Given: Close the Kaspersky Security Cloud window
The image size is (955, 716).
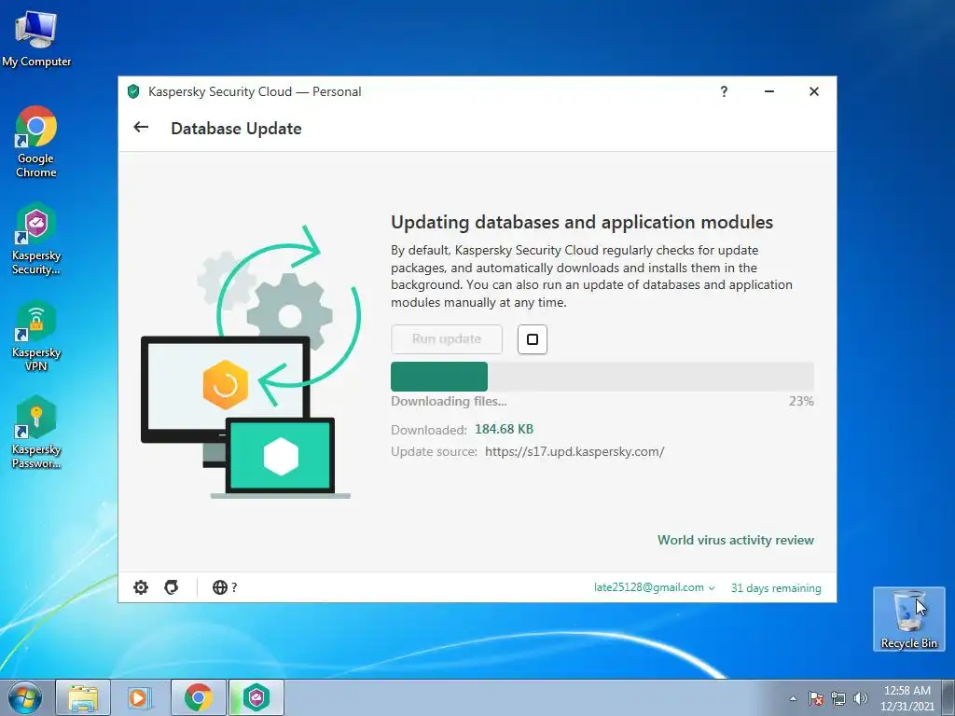Looking at the screenshot, I should click(813, 91).
